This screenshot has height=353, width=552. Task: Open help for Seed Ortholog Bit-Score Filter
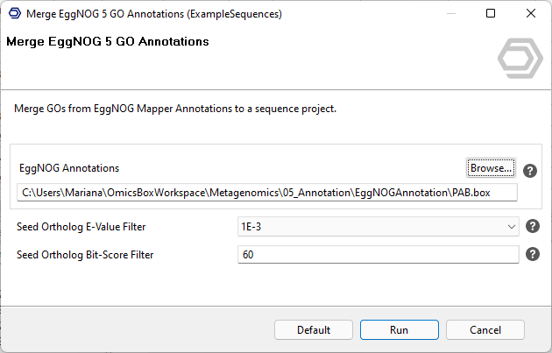tap(532, 255)
